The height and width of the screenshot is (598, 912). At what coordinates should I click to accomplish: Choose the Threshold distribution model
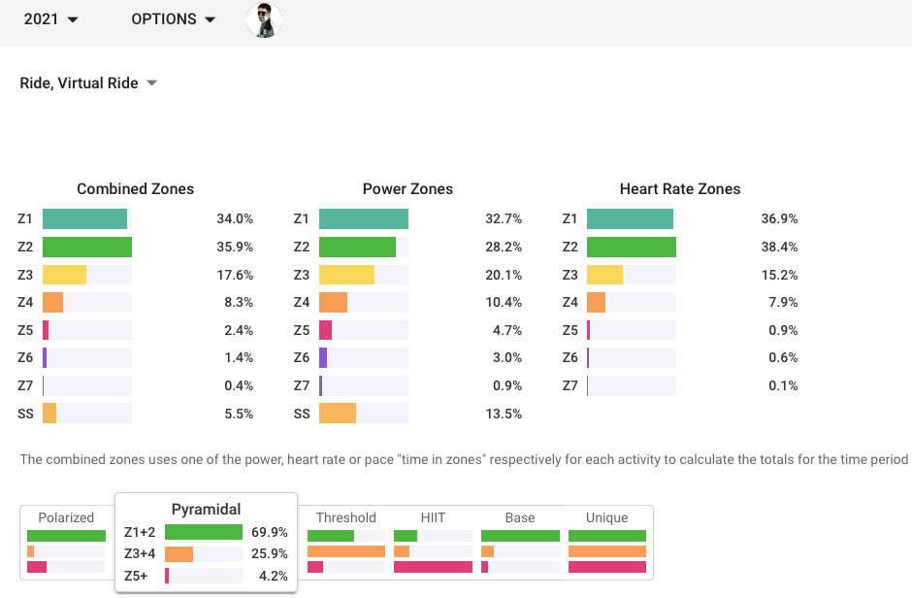(x=346, y=542)
